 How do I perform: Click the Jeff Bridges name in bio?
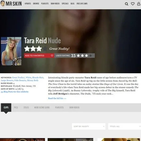click(x=60, y=94)
